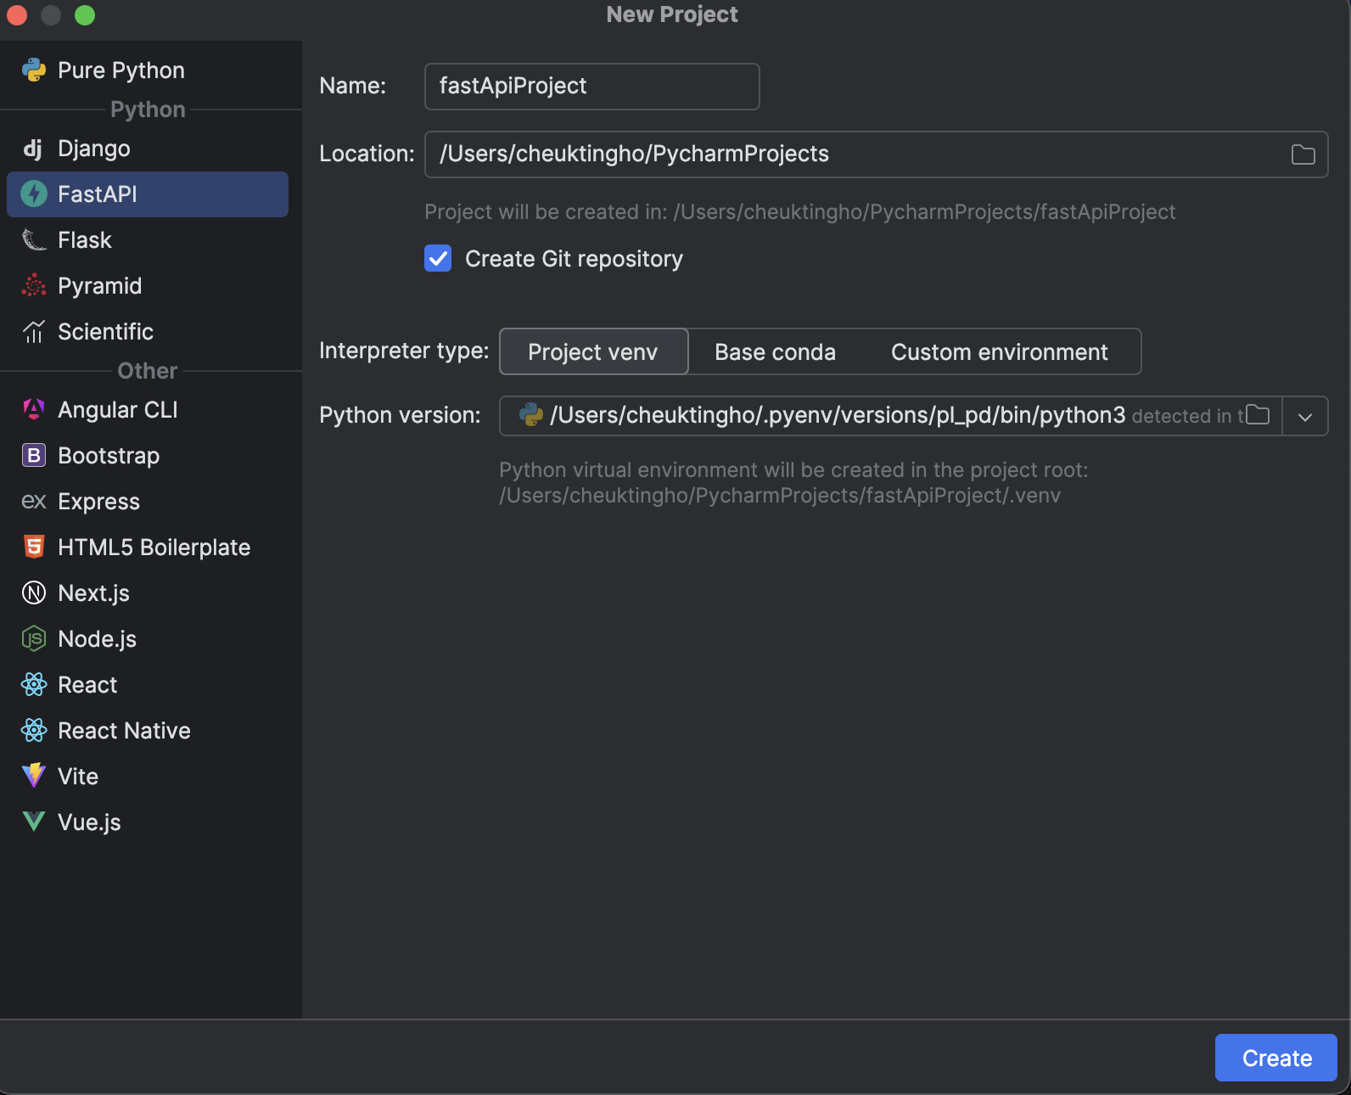
Task: Select Project venv interpreter type
Action: pyautogui.click(x=593, y=351)
